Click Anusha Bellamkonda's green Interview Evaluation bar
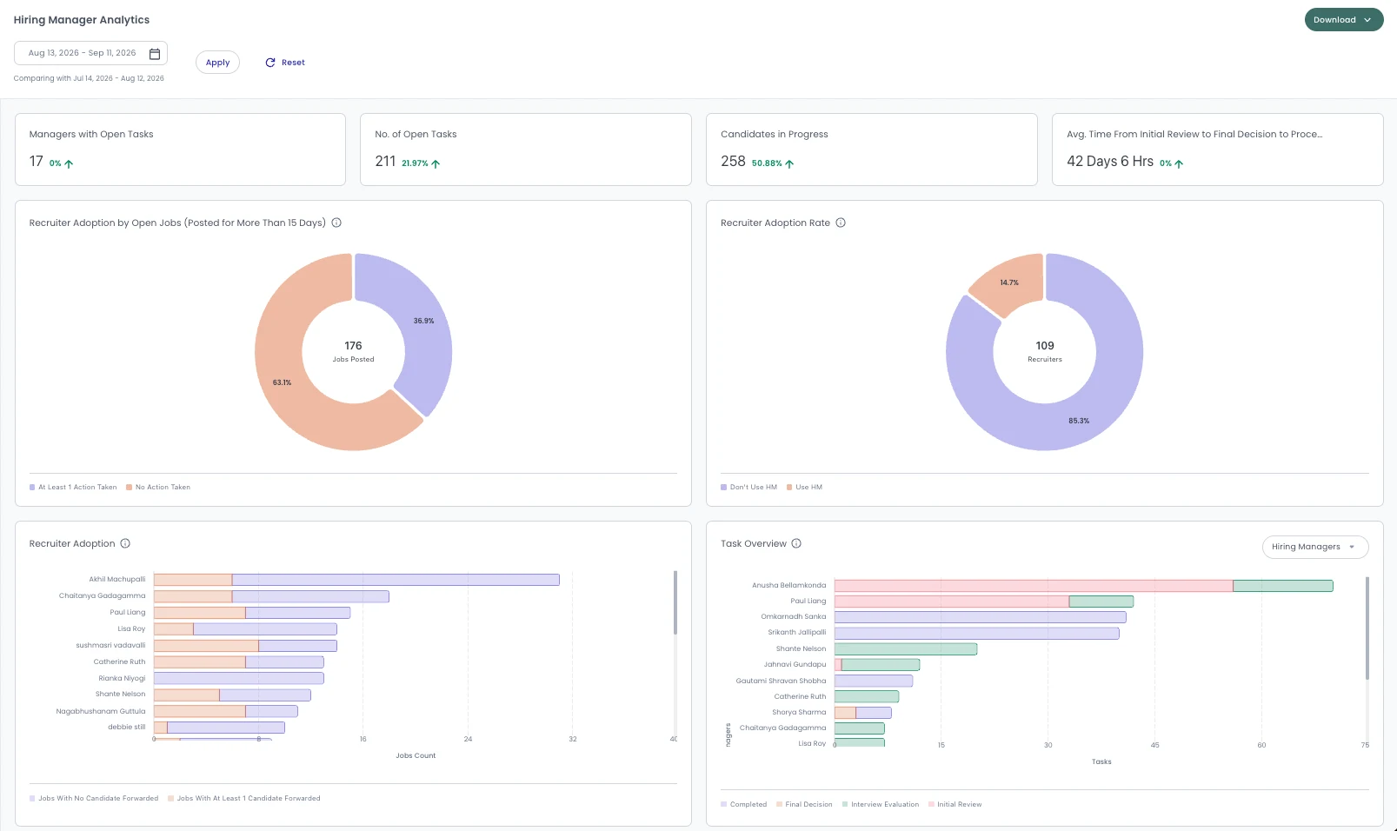This screenshot has height=831, width=1397. tap(1283, 586)
